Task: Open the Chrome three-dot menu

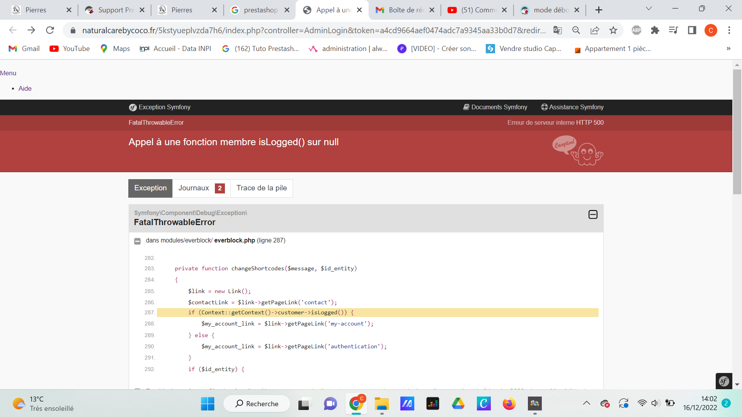Action: pyautogui.click(x=729, y=30)
